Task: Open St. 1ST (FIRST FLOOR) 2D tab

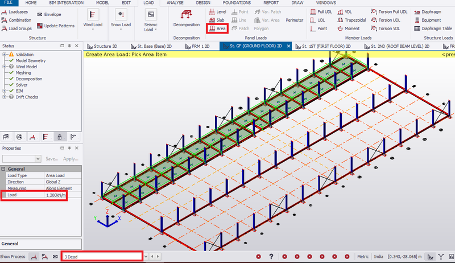Action: (x=323, y=46)
